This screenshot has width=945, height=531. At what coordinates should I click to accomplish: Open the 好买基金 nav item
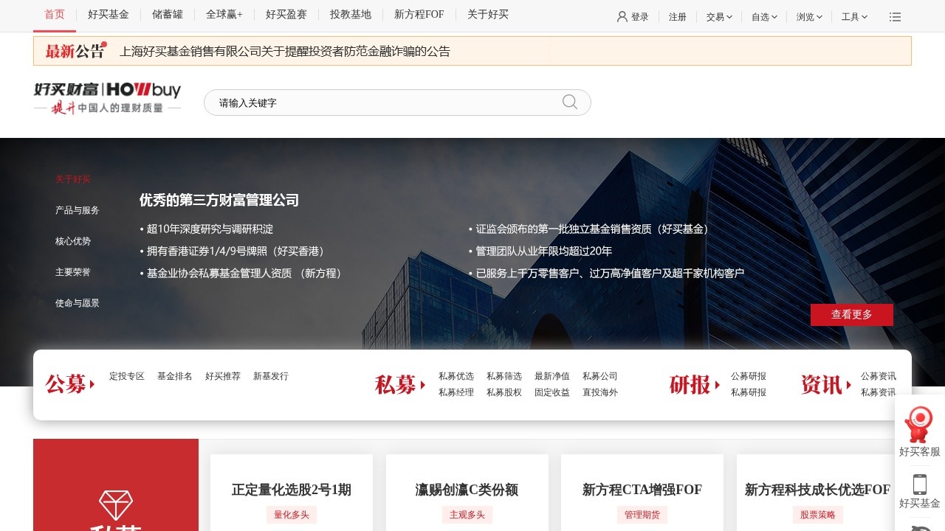coord(109,15)
